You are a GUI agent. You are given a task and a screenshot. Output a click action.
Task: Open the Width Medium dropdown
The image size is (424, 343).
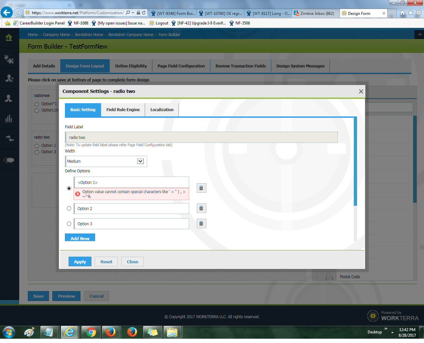[140, 161]
